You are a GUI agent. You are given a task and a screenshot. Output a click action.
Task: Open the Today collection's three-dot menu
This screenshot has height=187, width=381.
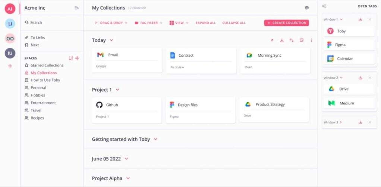[311, 40]
